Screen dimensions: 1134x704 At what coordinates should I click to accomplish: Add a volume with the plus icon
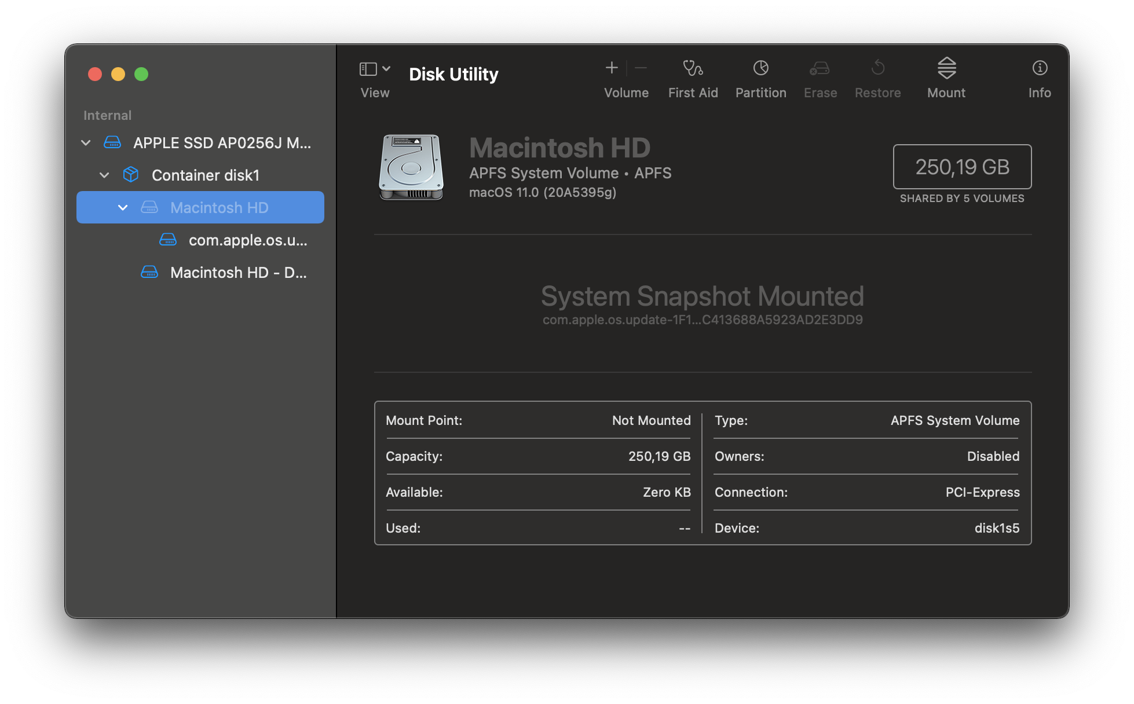(612, 68)
